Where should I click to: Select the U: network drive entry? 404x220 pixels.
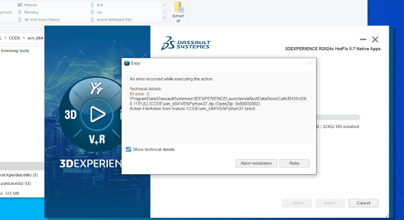point(16,183)
